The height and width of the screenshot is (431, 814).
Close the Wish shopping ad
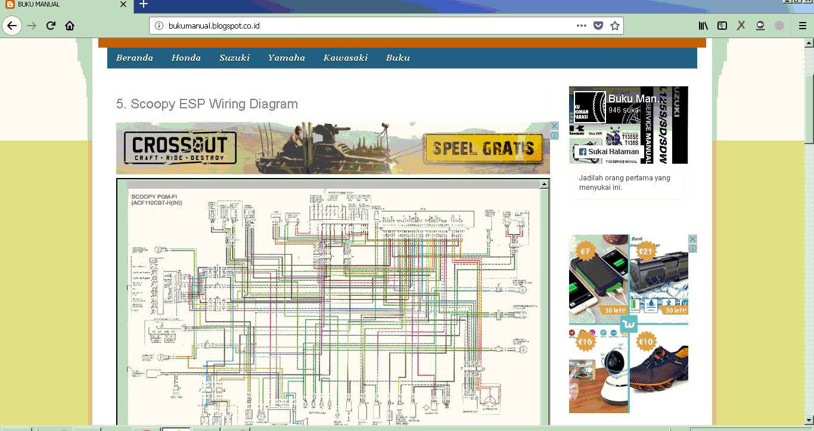coord(692,239)
